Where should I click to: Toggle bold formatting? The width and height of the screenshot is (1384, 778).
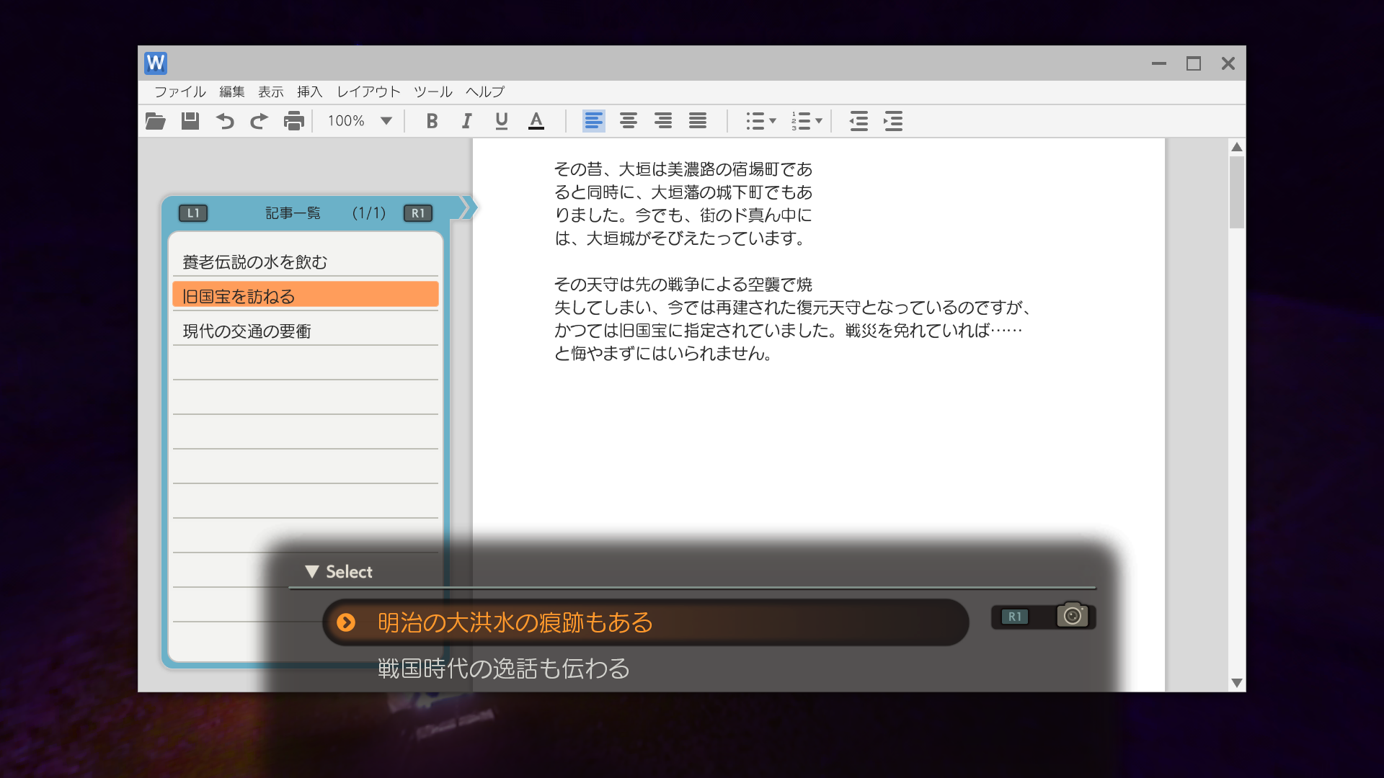(x=432, y=121)
